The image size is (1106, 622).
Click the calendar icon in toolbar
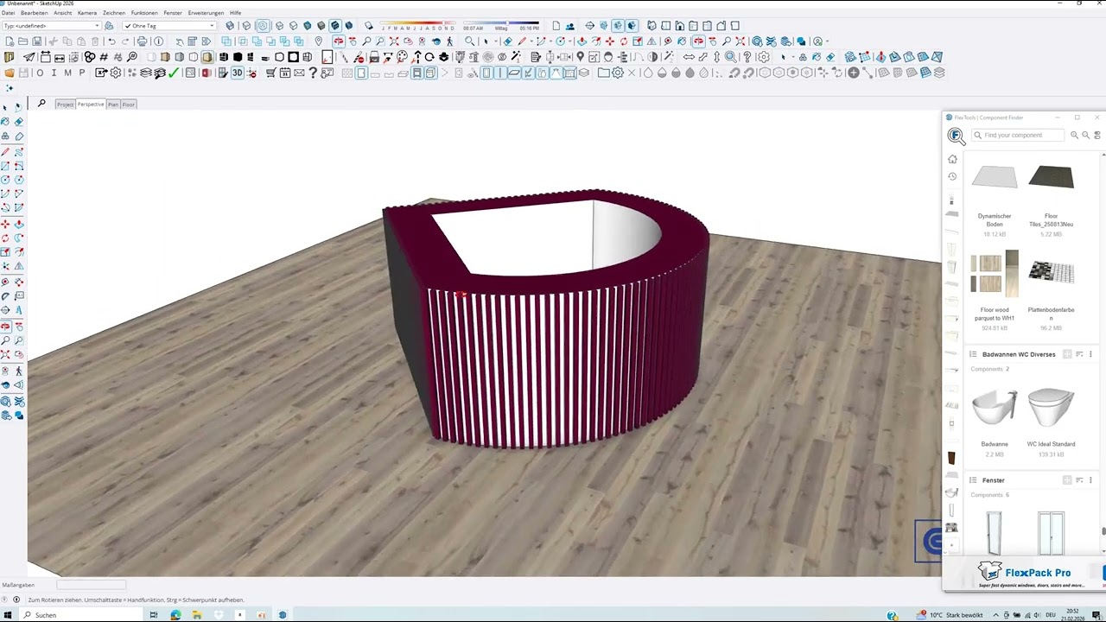coord(285,73)
